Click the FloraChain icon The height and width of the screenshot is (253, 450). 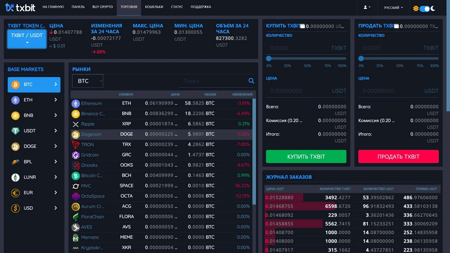coord(76,217)
